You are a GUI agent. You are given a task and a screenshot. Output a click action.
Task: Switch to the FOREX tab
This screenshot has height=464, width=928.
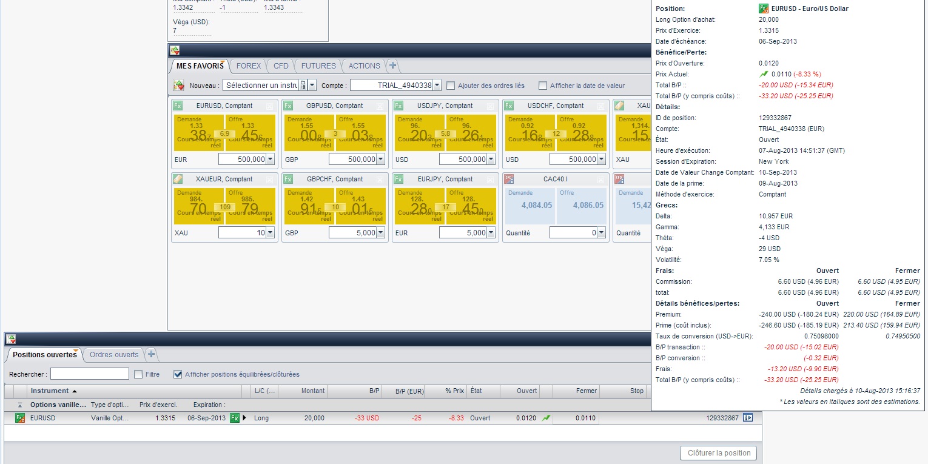249,66
